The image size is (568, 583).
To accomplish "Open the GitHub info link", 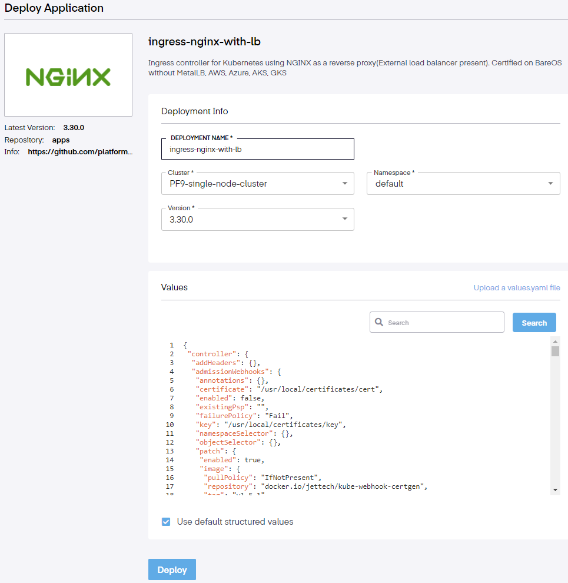I will pos(80,151).
